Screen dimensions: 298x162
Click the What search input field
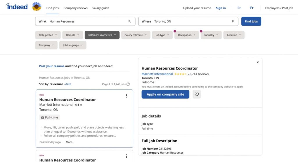(85, 21)
